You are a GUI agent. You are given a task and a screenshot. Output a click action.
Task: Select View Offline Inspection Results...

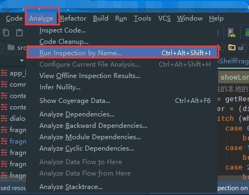coord(122,76)
